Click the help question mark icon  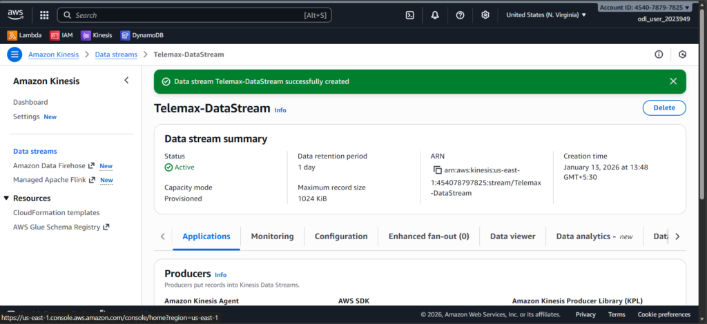pyautogui.click(x=461, y=14)
